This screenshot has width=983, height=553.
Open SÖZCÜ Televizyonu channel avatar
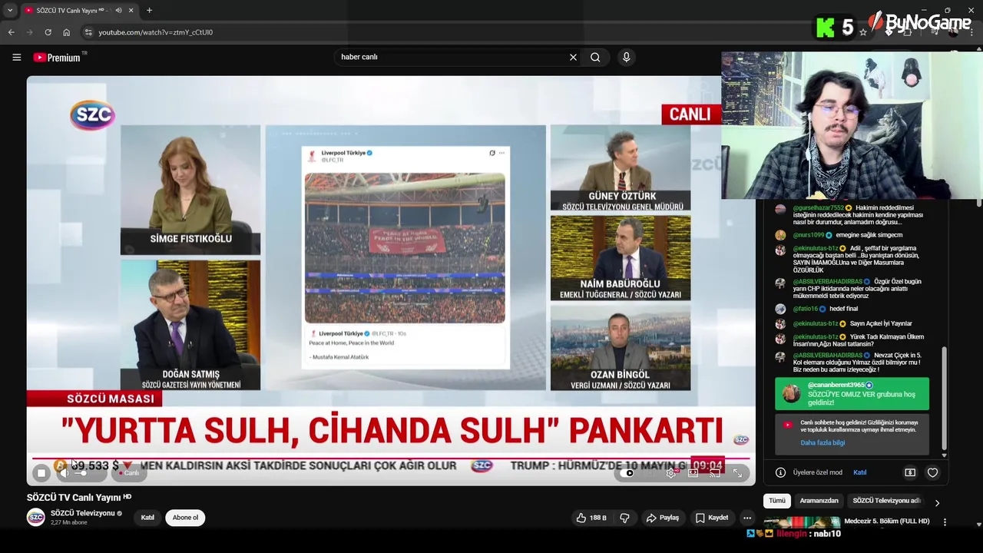tap(36, 517)
